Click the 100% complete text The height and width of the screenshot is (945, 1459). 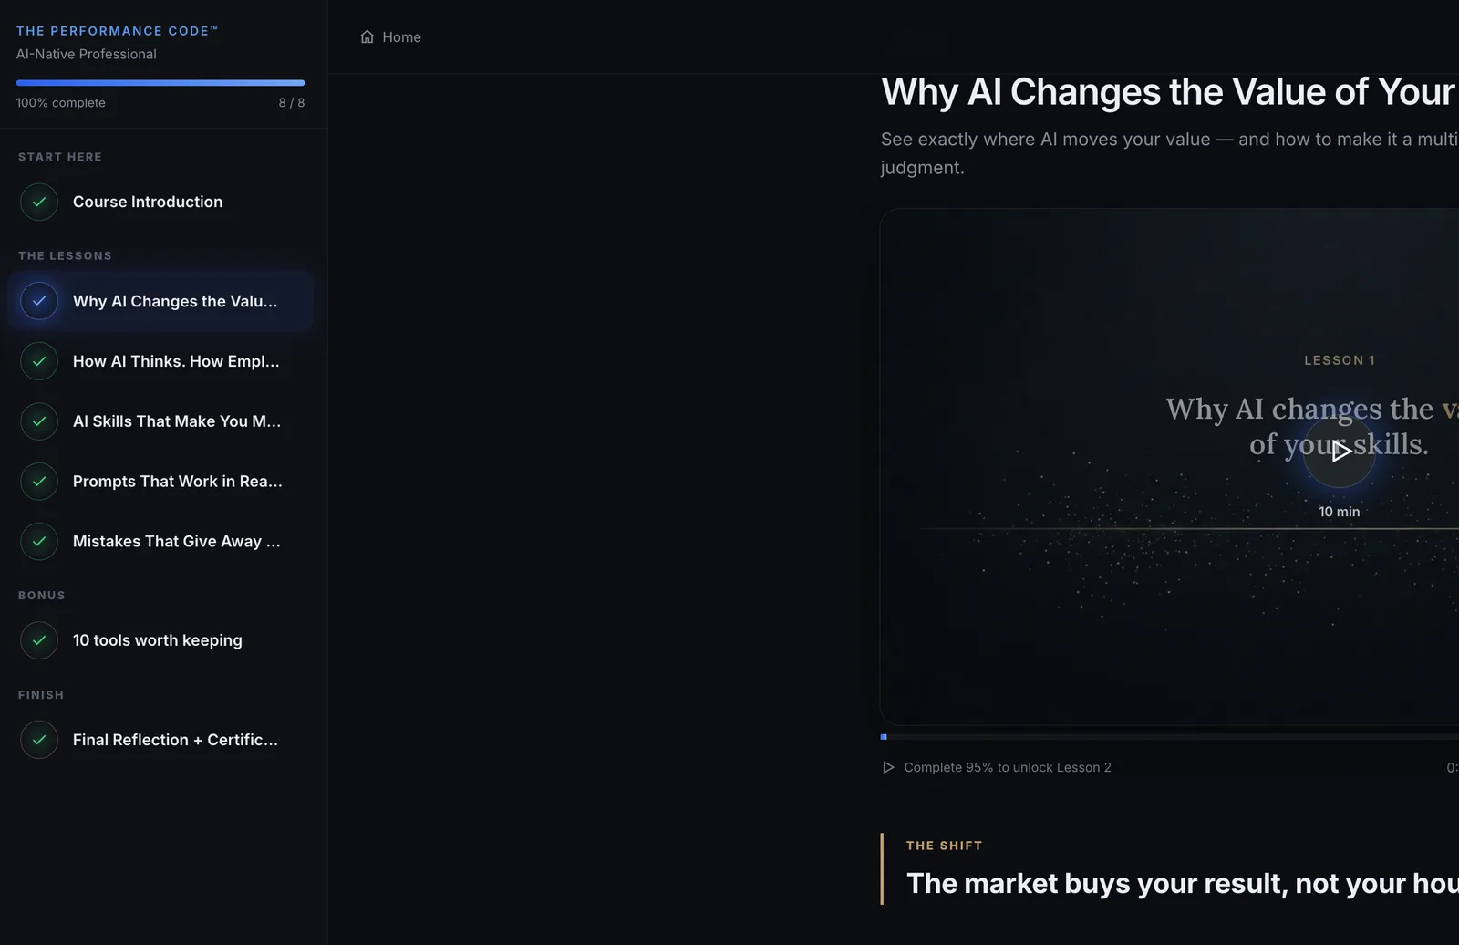click(61, 103)
